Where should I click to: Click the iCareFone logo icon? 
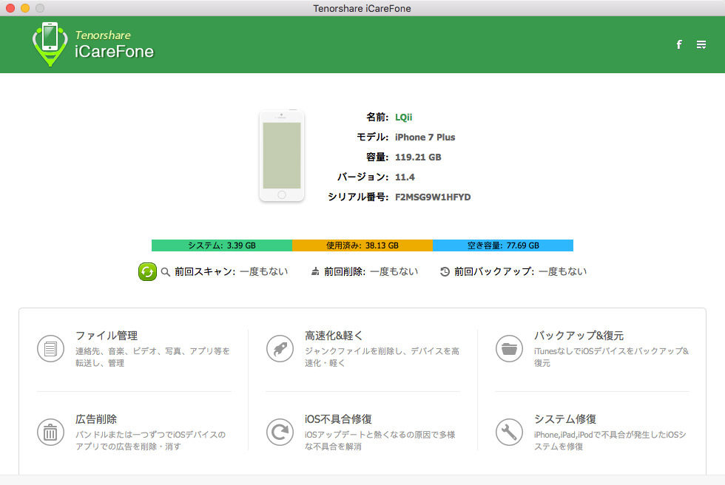[50, 44]
